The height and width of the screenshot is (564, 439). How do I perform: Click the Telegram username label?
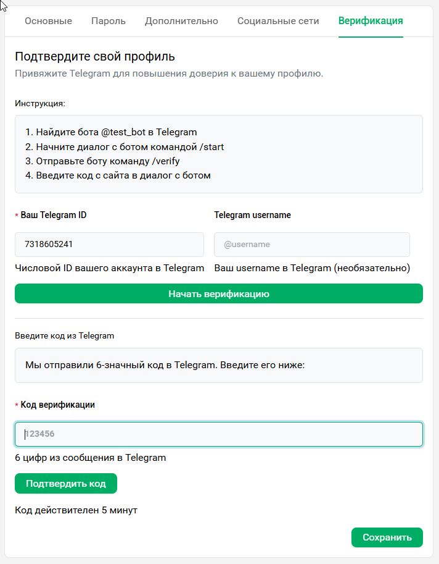click(252, 215)
